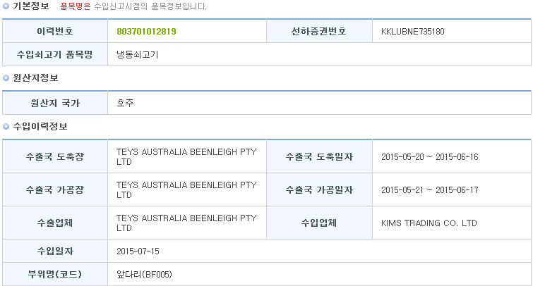Click the processing date range 2015-05-21 ~ 2015-06-17
Screen dimensions: 533x286
click(430, 190)
